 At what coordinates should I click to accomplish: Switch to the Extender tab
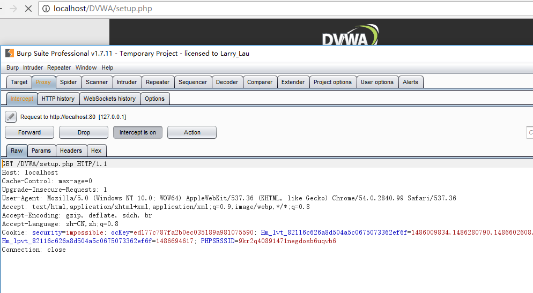tap(293, 82)
